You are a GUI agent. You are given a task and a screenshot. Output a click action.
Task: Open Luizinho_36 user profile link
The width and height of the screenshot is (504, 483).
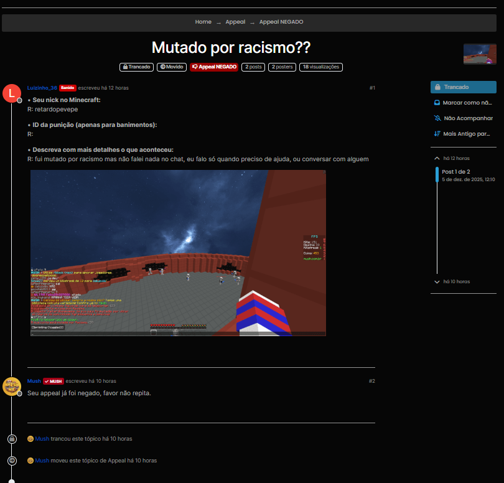(42, 88)
